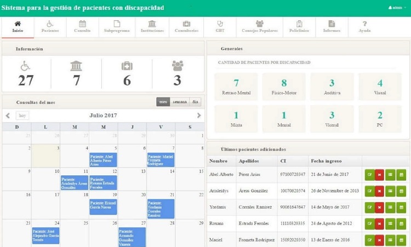Screen dimensions: 411x247
Task: Click the hoy button in calendar
Action: click(x=22, y=116)
